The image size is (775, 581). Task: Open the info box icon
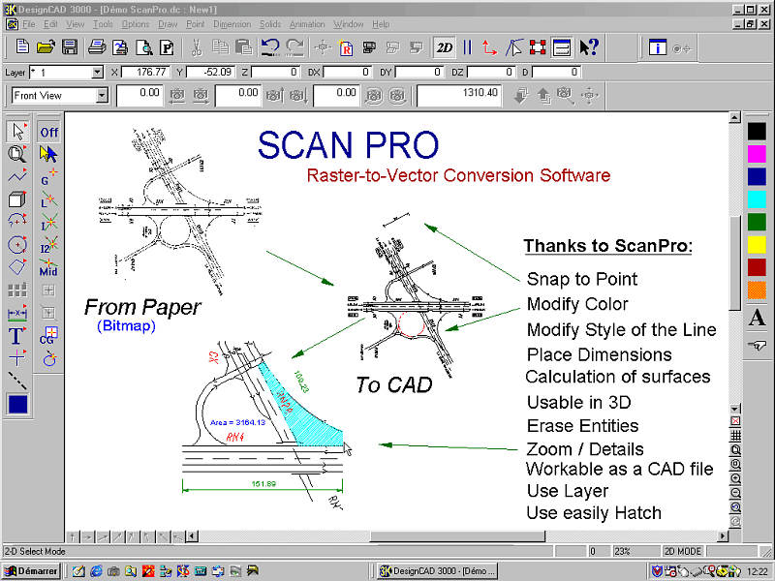[658, 47]
